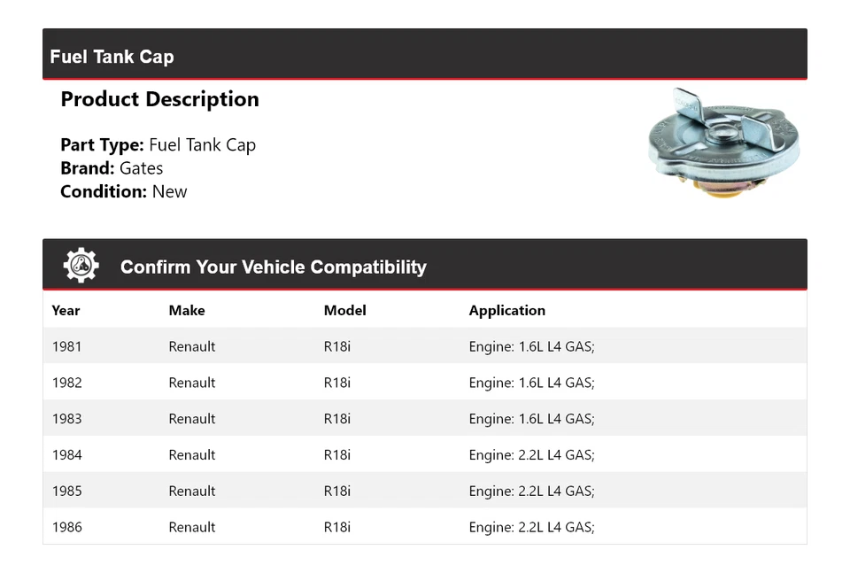Click the 1983 year cell
Screen dimensions: 850x573
tap(66, 419)
